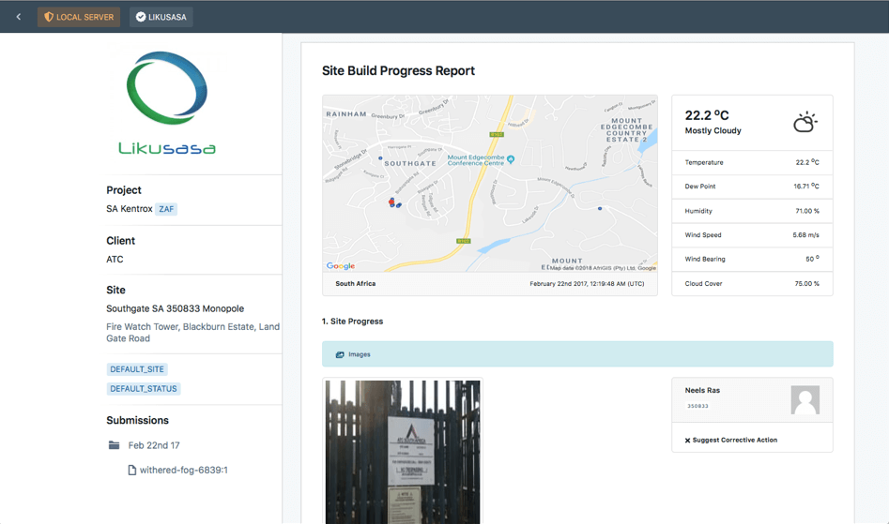Select the DEFAULT_STATUS tag
Screen dimensions: 889x524
[143, 388]
